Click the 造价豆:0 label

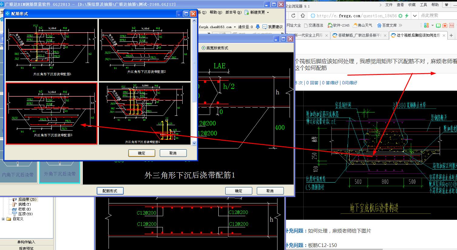245,27
